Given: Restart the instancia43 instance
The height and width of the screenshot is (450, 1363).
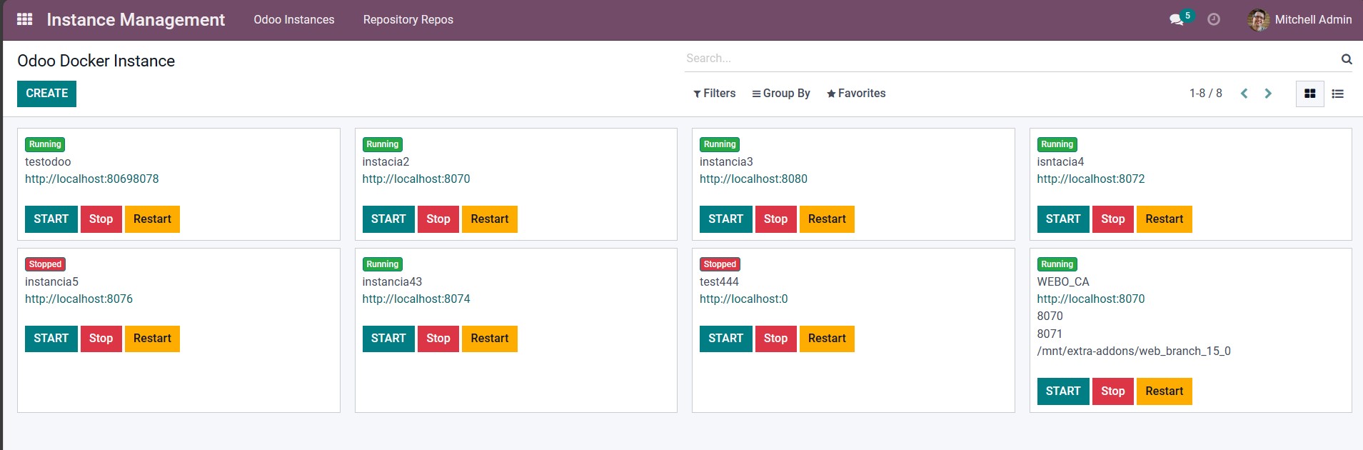Looking at the screenshot, I should coord(490,339).
